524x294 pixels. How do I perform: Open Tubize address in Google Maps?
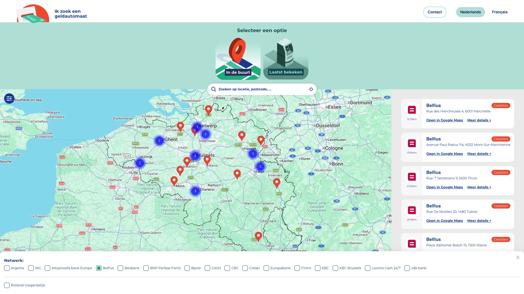(444, 221)
